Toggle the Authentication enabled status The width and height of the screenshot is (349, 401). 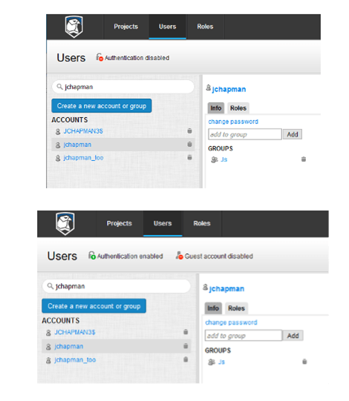click(125, 256)
